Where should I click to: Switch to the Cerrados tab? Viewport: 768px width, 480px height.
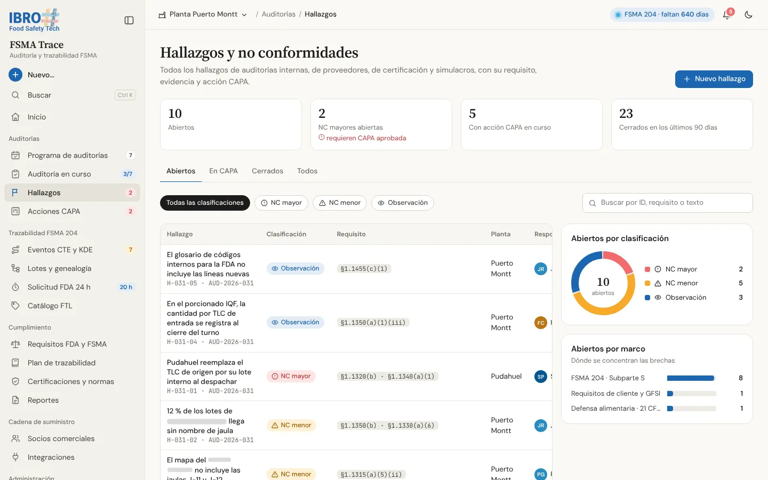267,171
